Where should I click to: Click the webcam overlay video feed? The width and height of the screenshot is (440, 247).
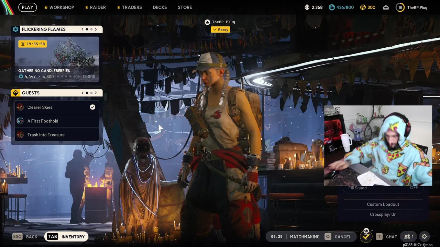[378, 146]
